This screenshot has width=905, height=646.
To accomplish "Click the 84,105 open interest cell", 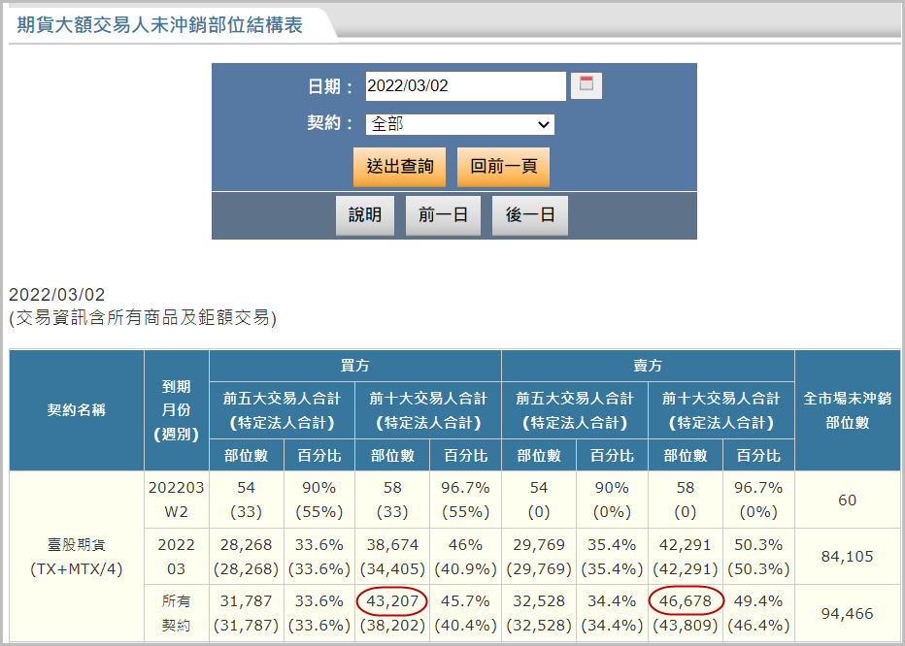I will tap(847, 557).
